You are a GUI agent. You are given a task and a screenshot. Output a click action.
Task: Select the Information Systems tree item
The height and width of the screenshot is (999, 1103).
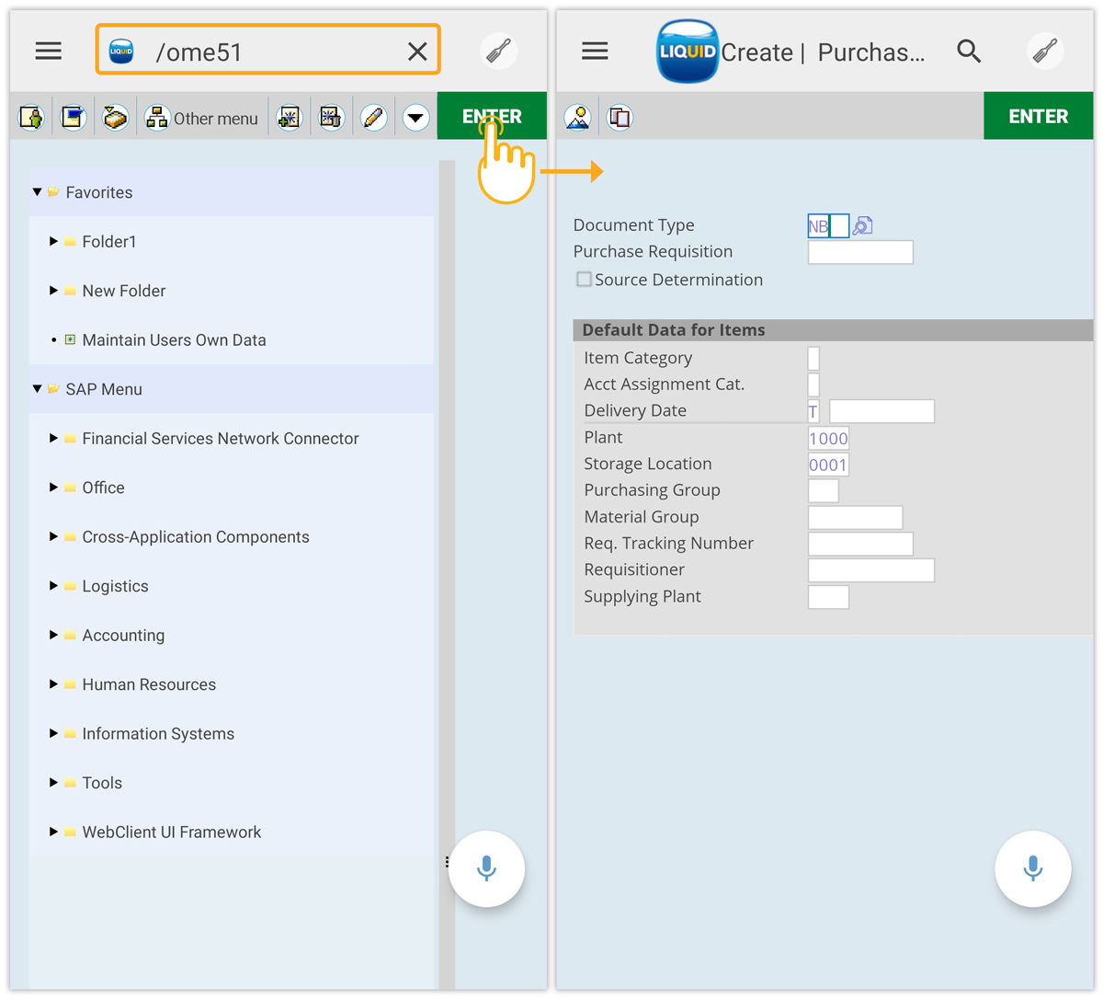[x=158, y=733]
